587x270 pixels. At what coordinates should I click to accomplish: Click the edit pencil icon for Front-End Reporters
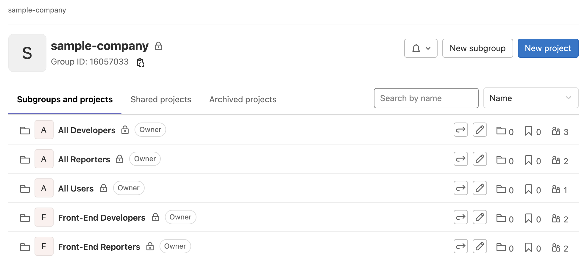(480, 246)
